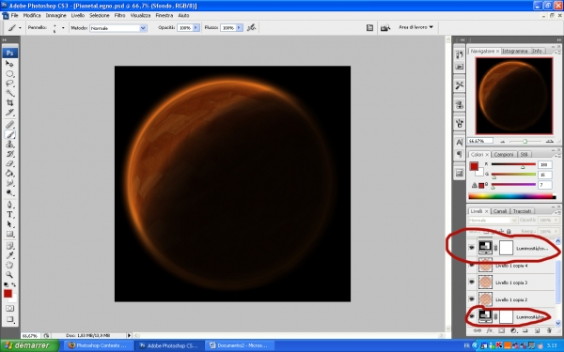Open the Immagine menu
This screenshot has height=352, width=564.
click(x=55, y=15)
